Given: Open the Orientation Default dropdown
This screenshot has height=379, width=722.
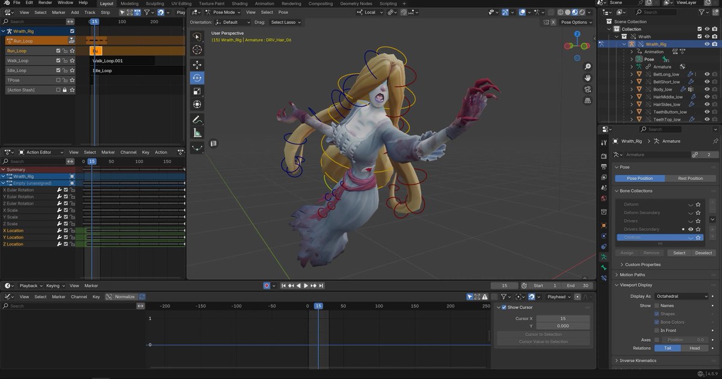Looking at the screenshot, I should coord(233,22).
